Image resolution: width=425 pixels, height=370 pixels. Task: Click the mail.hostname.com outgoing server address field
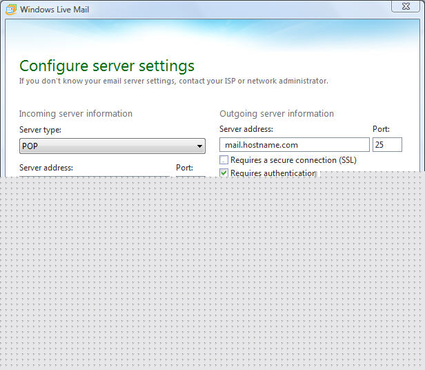point(295,145)
